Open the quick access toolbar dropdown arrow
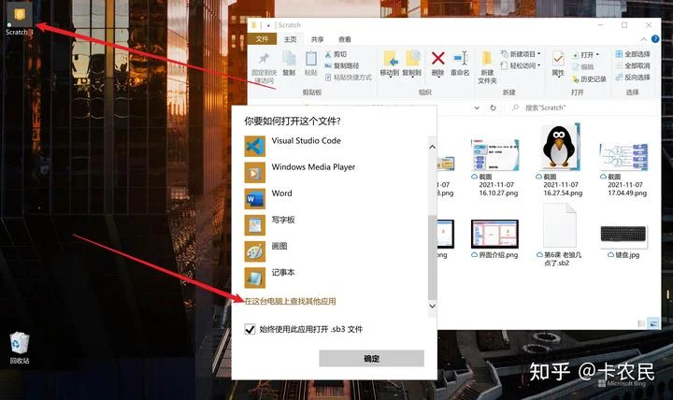This screenshot has height=400, width=673. (268, 25)
